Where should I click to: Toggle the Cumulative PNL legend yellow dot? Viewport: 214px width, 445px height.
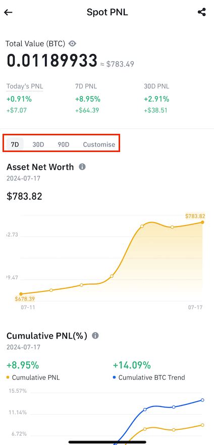(x=8, y=378)
